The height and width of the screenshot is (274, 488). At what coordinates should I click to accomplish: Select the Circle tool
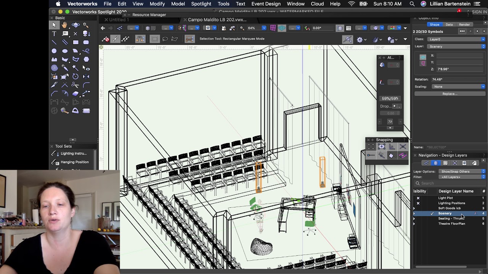pyautogui.click(x=55, y=51)
